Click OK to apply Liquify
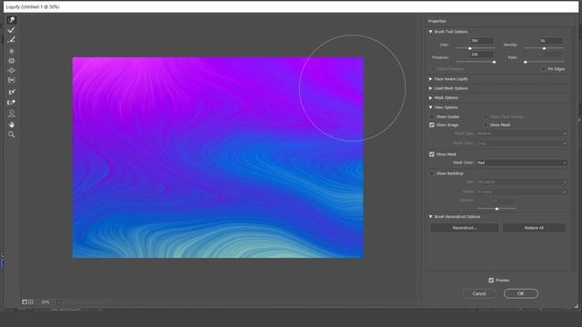582x327 pixels. click(x=521, y=293)
